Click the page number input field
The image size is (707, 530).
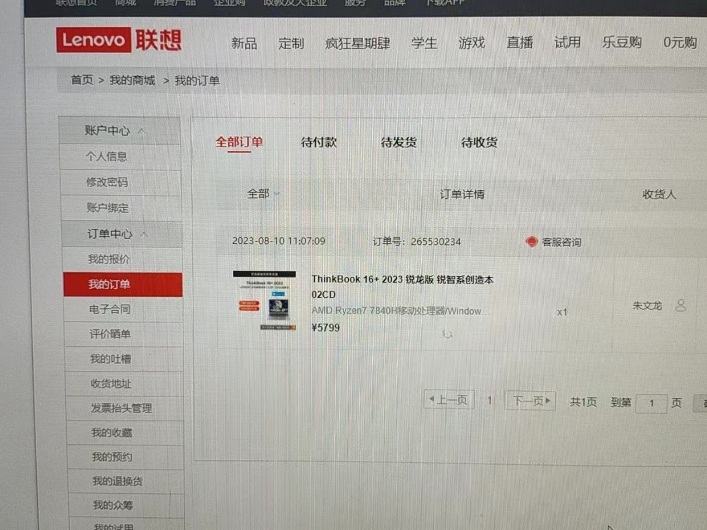pos(651,403)
